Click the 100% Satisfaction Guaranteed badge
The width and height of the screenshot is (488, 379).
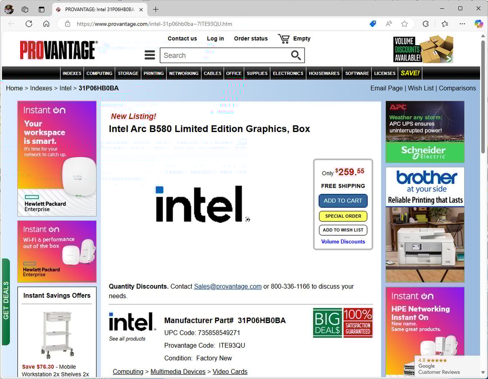point(358,323)
